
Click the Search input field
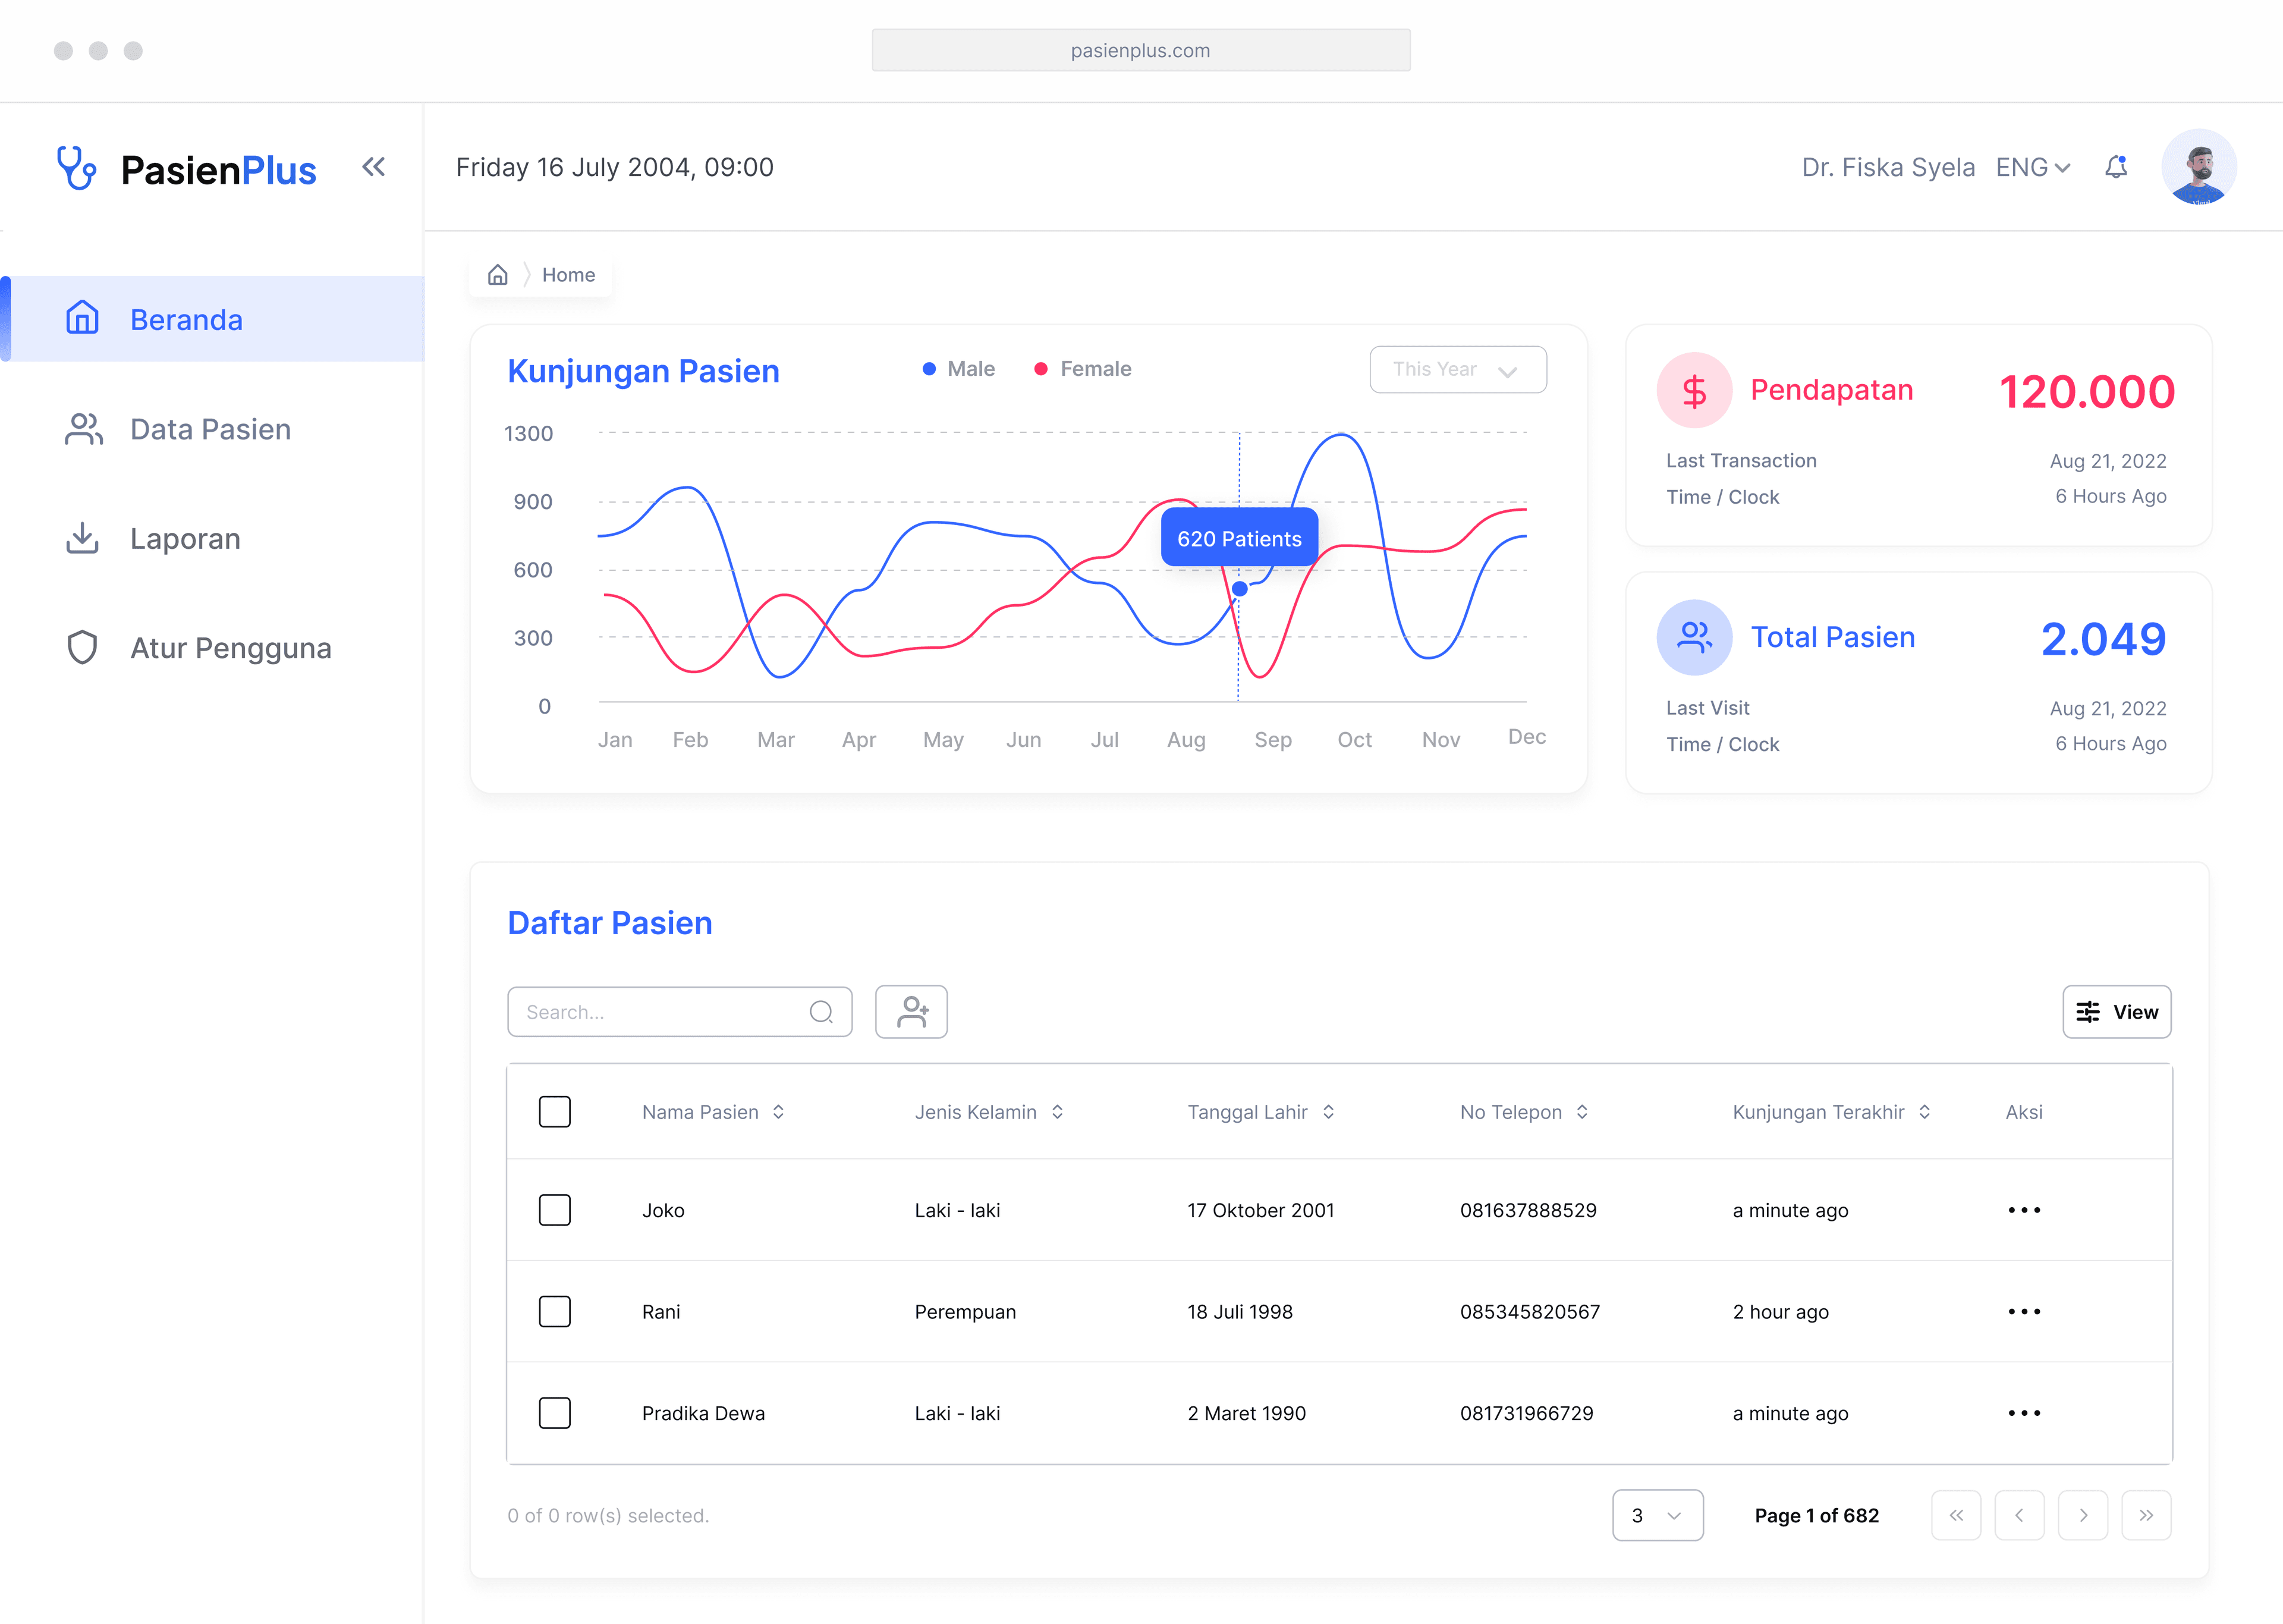[x=660, y=1012]
